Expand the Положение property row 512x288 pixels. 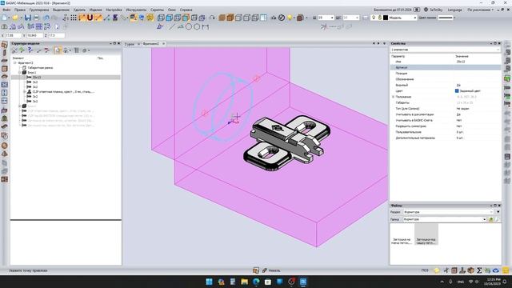point(393,97)
